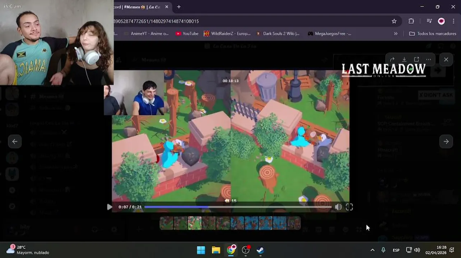Image resolution: width=461 pixels, height=258 pixels.
Task: Open the viewer's more options menu
Action: pyautogui.click(x=428, y=59)
